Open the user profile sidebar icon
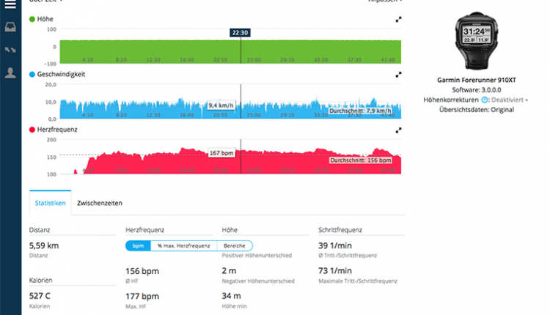Image resolution: width=550 pixels, height=315 pixels. [x=10, y=73]
